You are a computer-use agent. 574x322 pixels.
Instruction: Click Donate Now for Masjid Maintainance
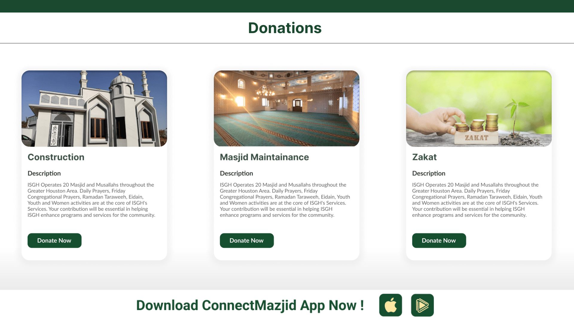click(x=246, y=240)
